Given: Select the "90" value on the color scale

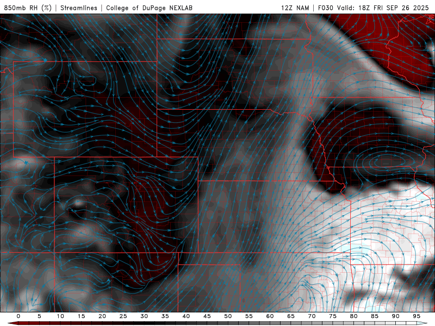Looking at the screenshot, I should coord(396,316).
